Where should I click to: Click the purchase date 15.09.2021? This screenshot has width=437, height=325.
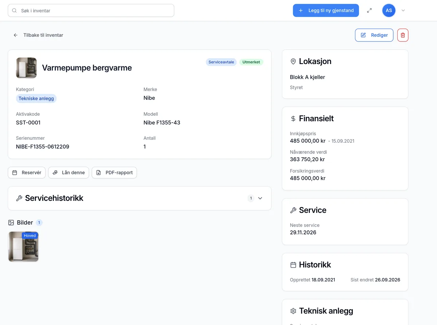coord(343,141)
